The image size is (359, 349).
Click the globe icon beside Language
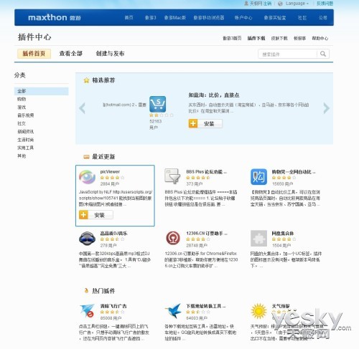coord(280,4)
